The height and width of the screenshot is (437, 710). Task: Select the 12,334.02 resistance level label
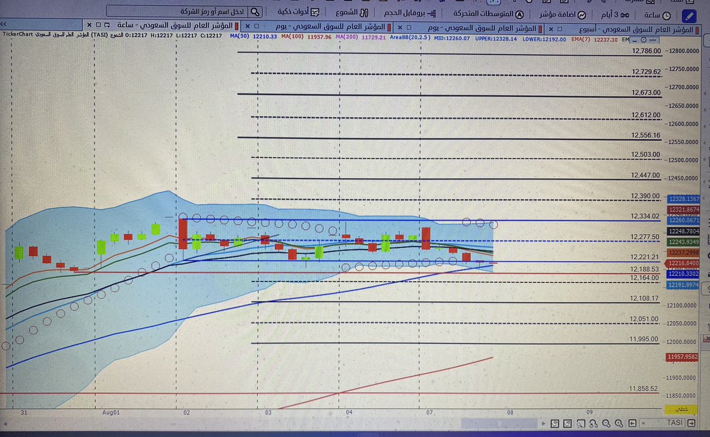645,216
